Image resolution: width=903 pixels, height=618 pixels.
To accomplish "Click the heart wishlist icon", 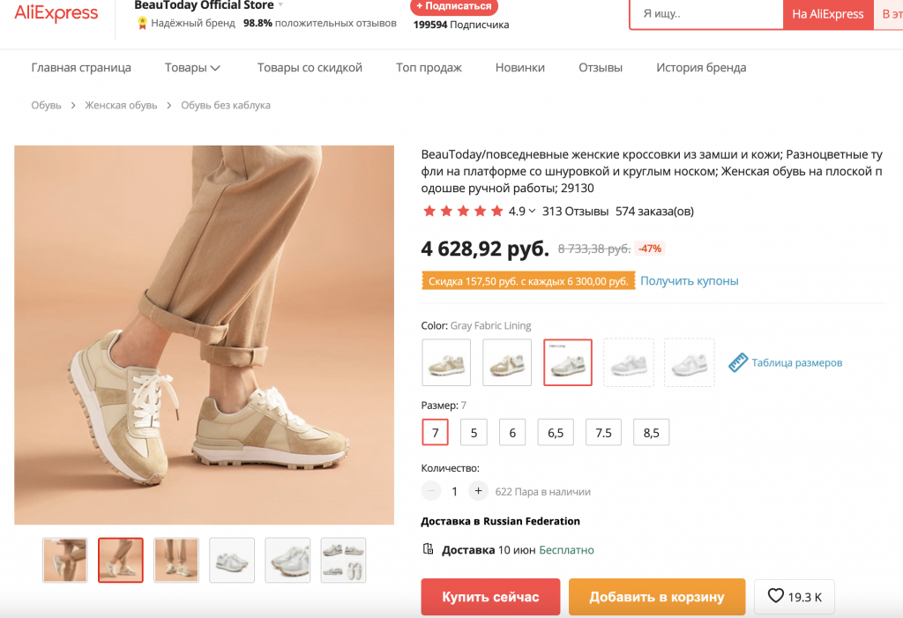I will click(x=776, y=597).
